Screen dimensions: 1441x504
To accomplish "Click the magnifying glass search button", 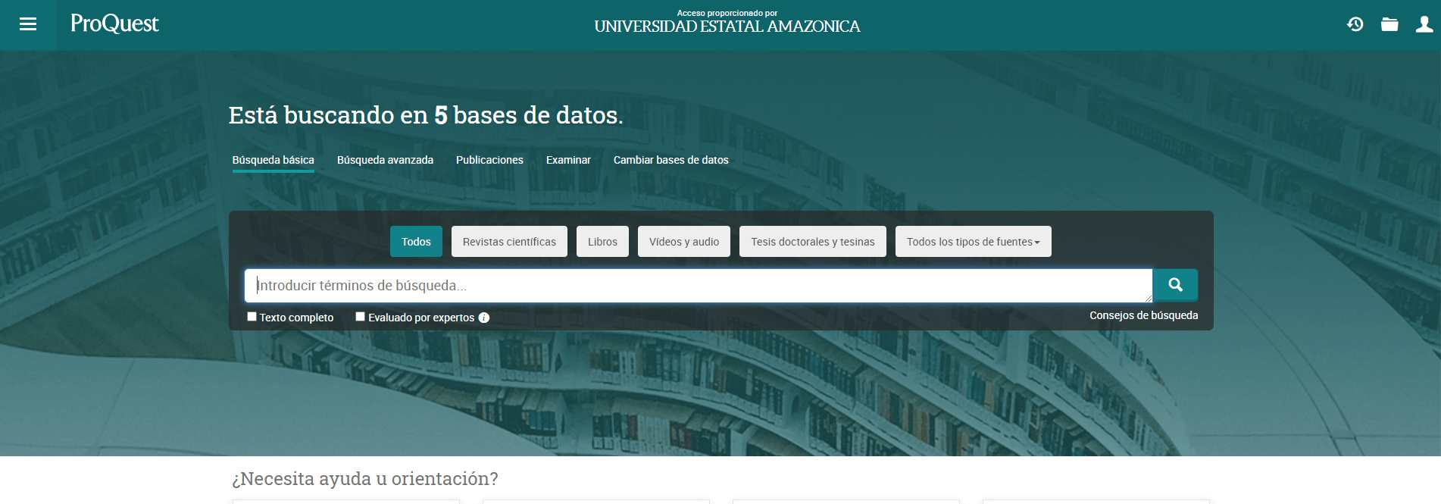I will 1175,285.
